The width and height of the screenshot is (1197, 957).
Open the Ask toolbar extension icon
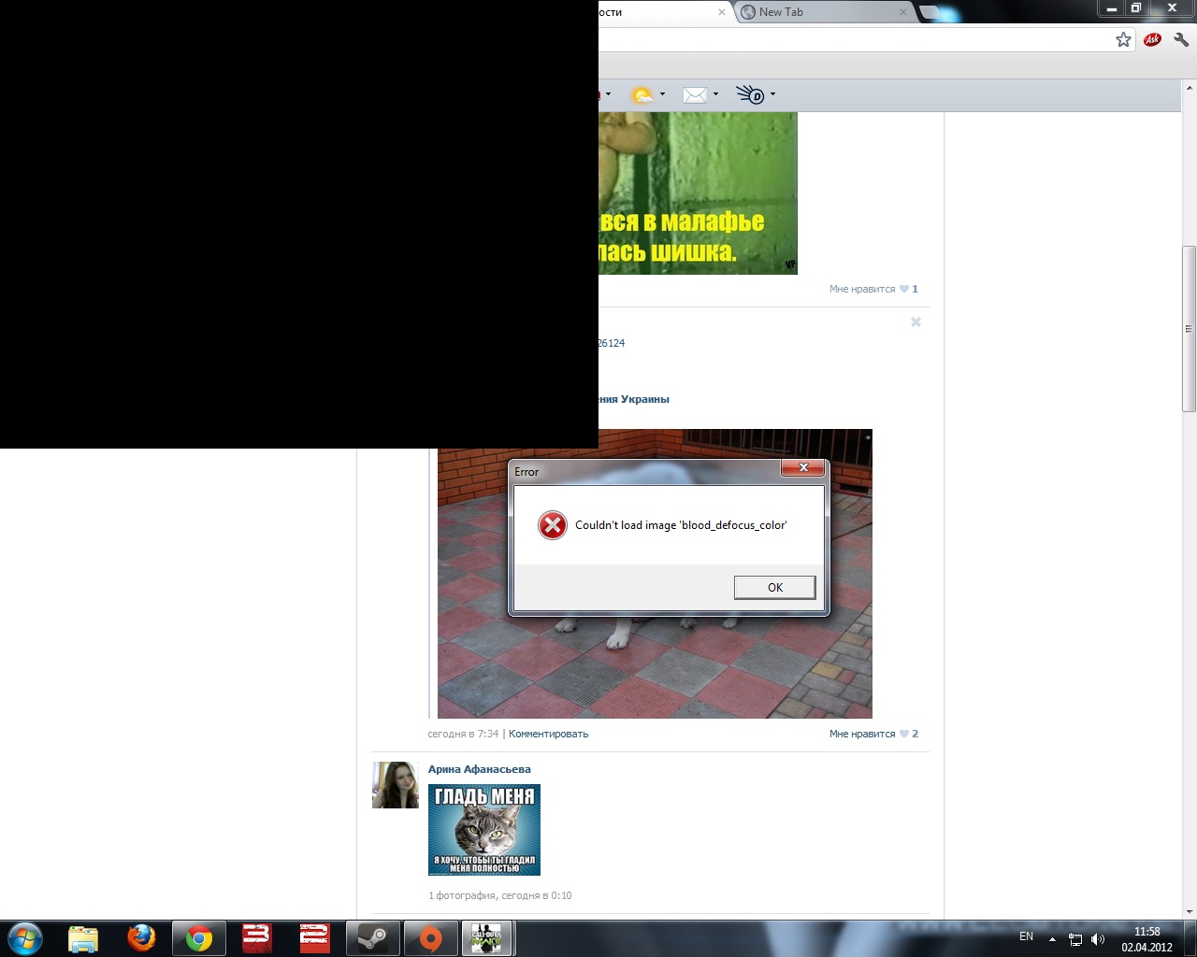pos(1152,39)
